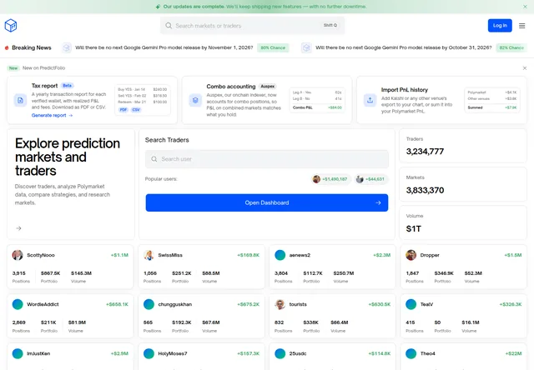Click the Beta badge next to Tax report
534x370 pixels.
(67, 86)
